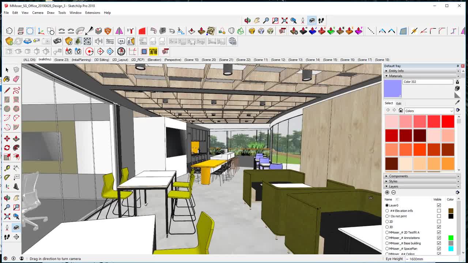The height and width of the screenshot is (263, 468).
Task: Toggle visibility of ## Elevation info layer
Action: click(x=439, y=211)
